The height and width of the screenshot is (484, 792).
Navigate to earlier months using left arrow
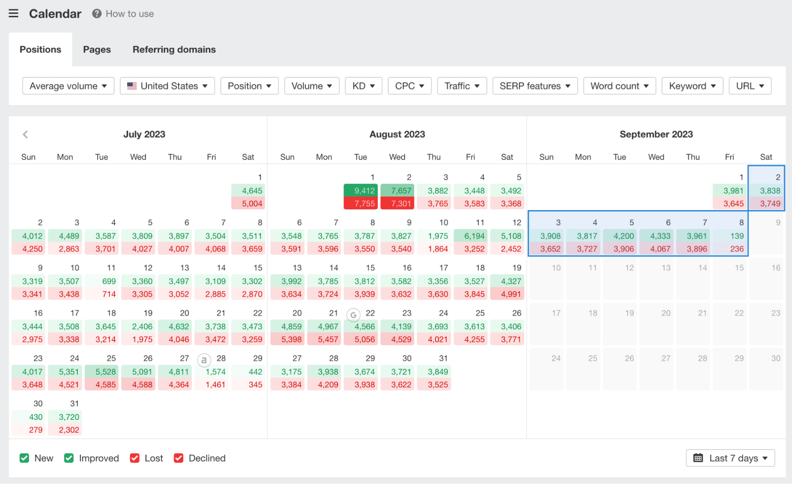click(25, 134)
